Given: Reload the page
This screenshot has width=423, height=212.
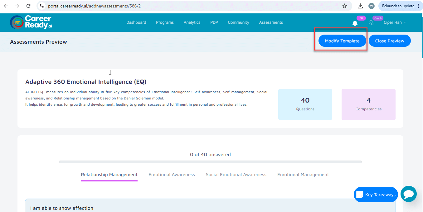Looking at the screenshot, I should (x=28, y=6).
